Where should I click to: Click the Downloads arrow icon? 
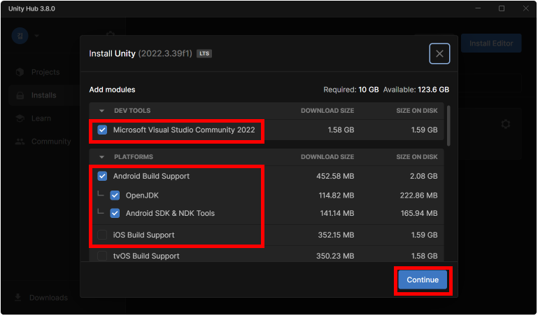click(x=18, y=298)
